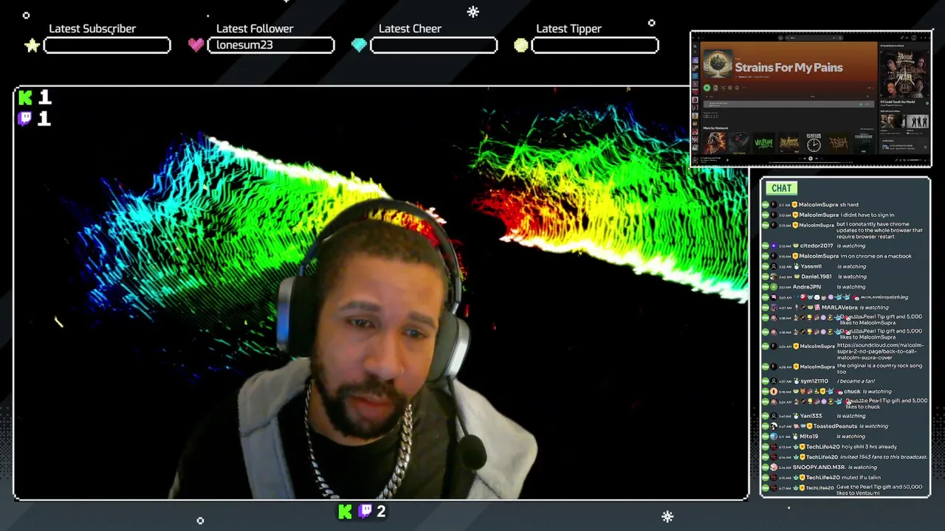945x531 pixels.
Task: Click MalcolmSupra's soundcloud link in chat
Action: pyautogui.click(x=880, y=351)
